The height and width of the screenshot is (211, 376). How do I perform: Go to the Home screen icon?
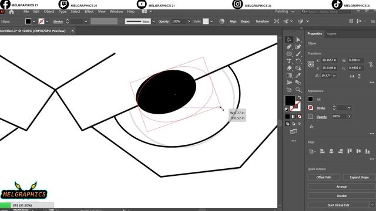(x=11, y=12)
